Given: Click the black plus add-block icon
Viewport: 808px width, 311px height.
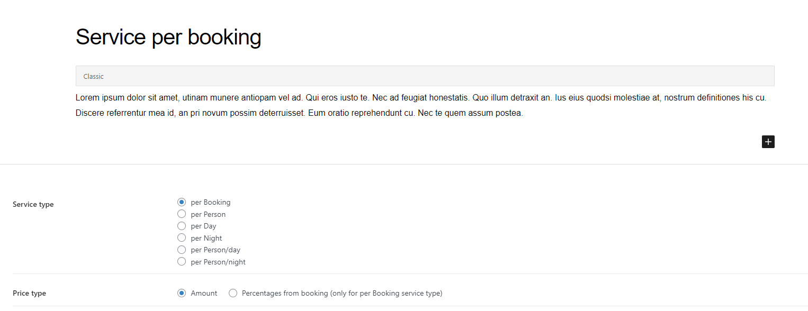Looking at the screenshot, I should pyautogui.click(x=768, y=142).
